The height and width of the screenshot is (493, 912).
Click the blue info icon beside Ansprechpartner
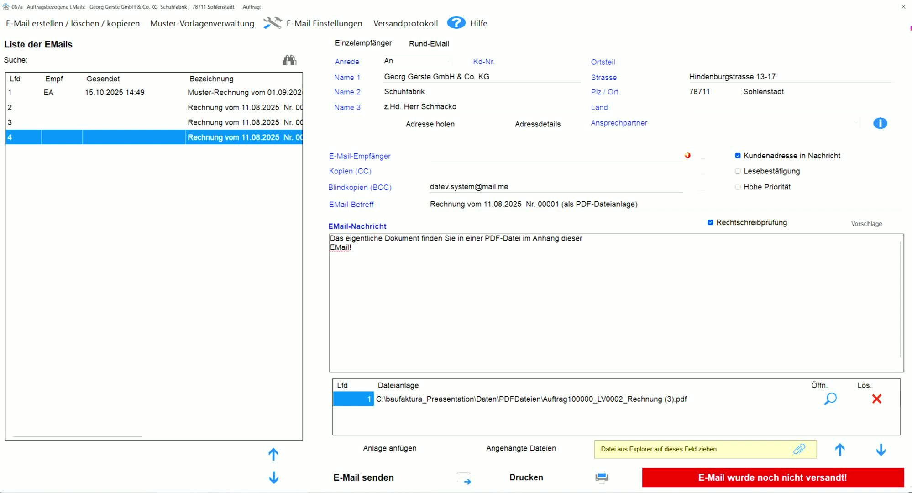[880, 123]
